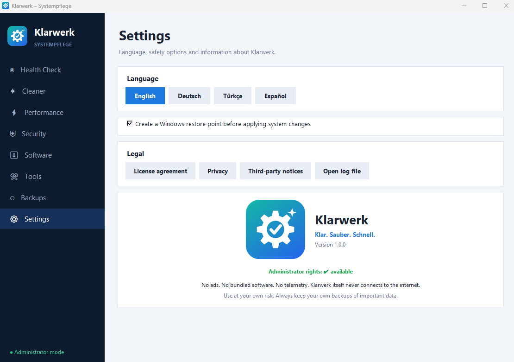Click the 'Legal' section heading
Screen dimensions: 514x362
point(135,154)
